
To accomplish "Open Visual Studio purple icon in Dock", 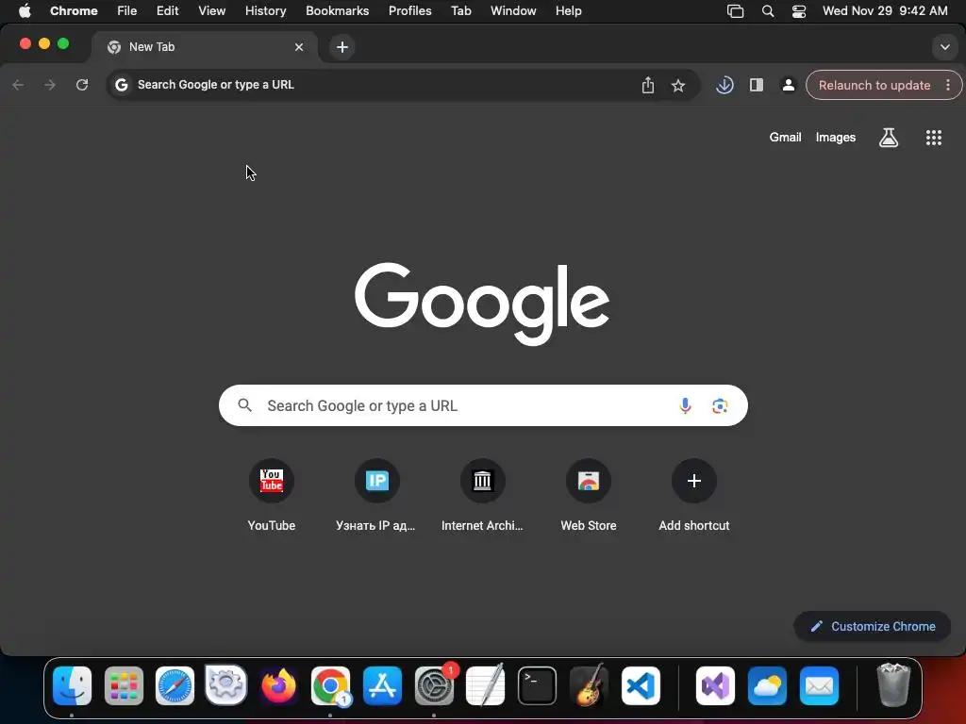I will tap(715, 686).
